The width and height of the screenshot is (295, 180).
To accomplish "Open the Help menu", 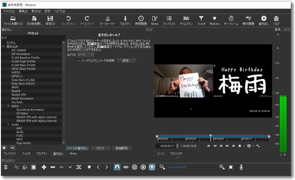I will coord(59,11).
